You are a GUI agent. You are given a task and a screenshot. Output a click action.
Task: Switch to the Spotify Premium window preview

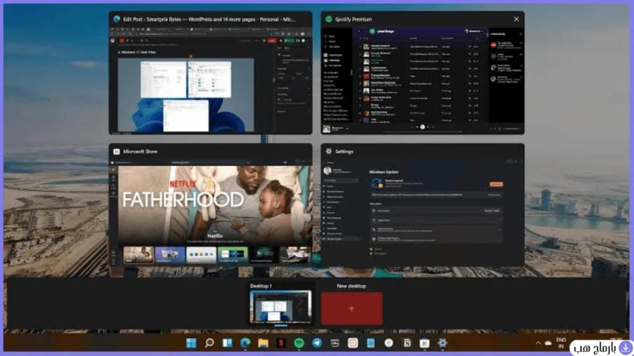pos(422,73)
